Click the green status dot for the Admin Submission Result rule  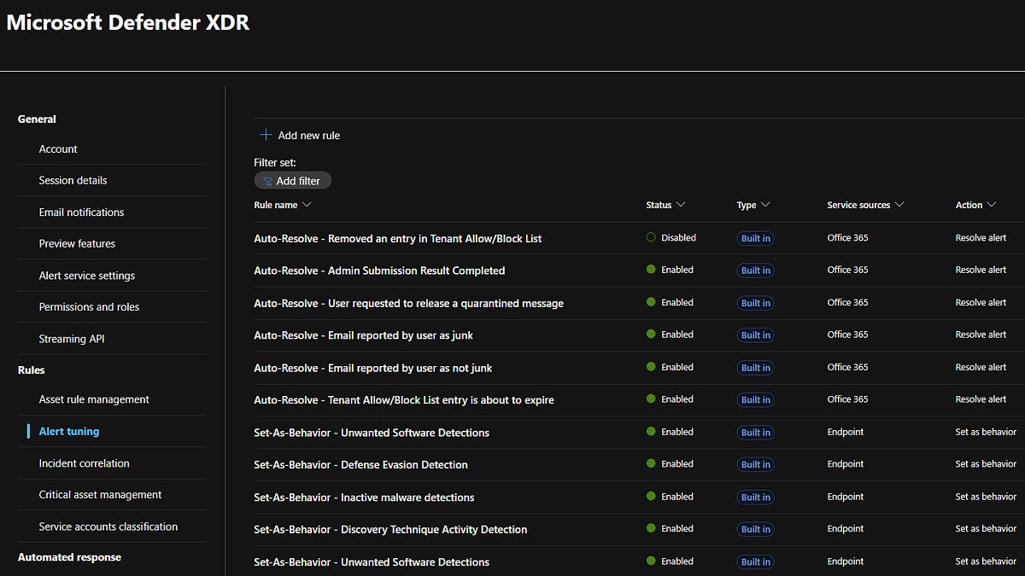pos(651,270)
